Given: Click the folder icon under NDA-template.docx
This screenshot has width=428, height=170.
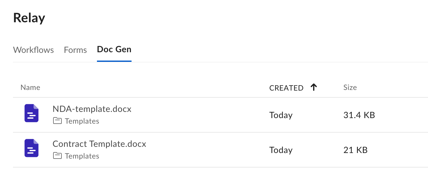Looking at the screenshot, I should [57, 121].
